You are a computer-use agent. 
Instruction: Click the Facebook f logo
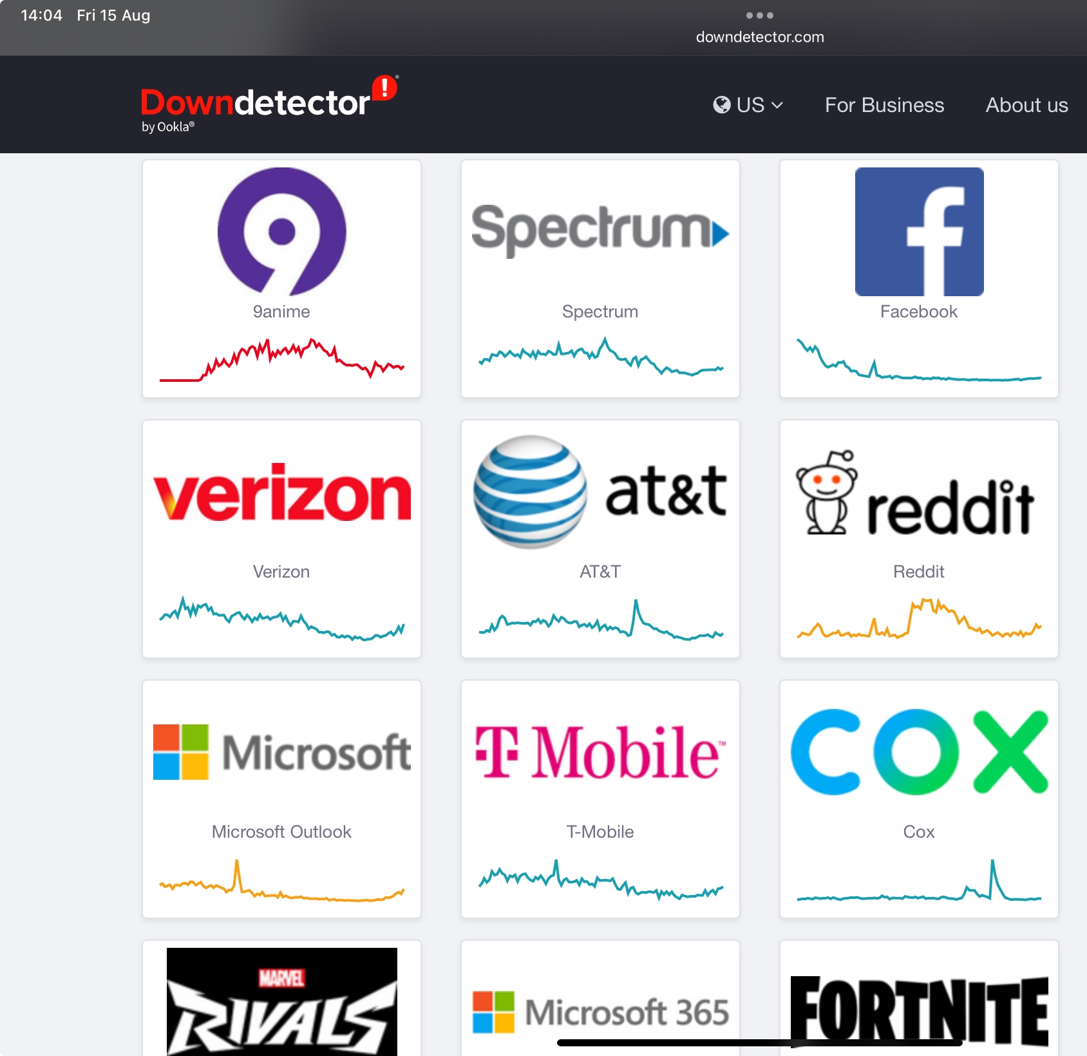click(x=919, y=231)
